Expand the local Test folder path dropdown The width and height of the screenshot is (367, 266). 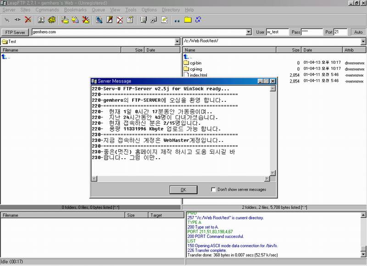coord(177,42)
